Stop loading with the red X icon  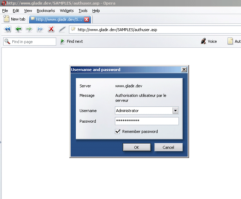coord(51,29)
